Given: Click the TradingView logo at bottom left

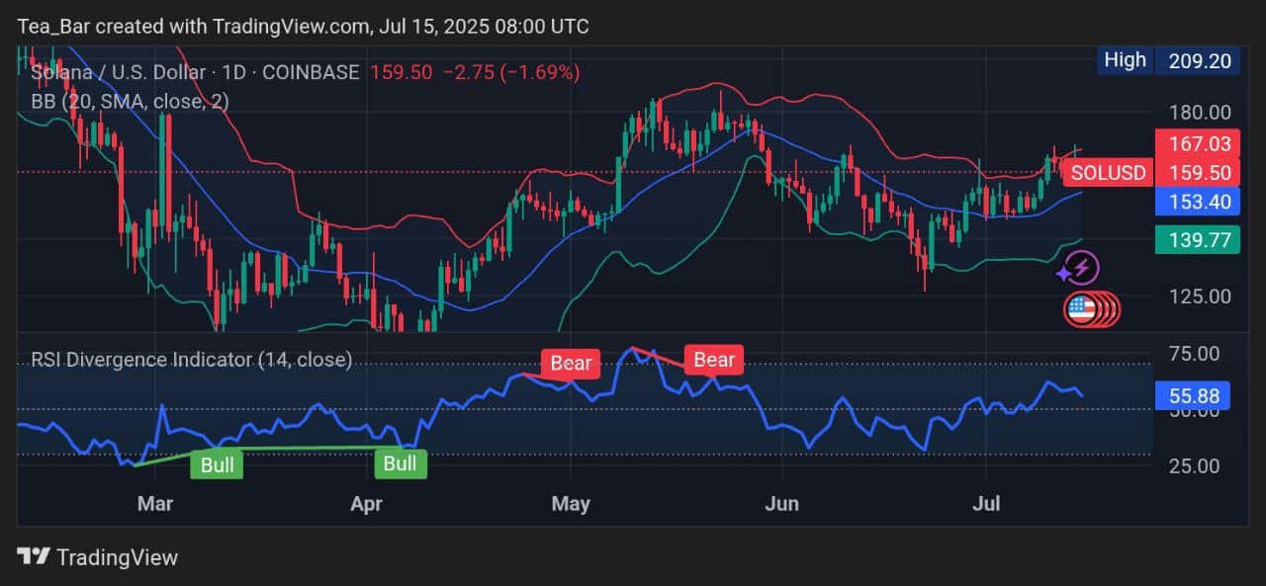Looking at the screenshot, I should (x=98, y=557).
